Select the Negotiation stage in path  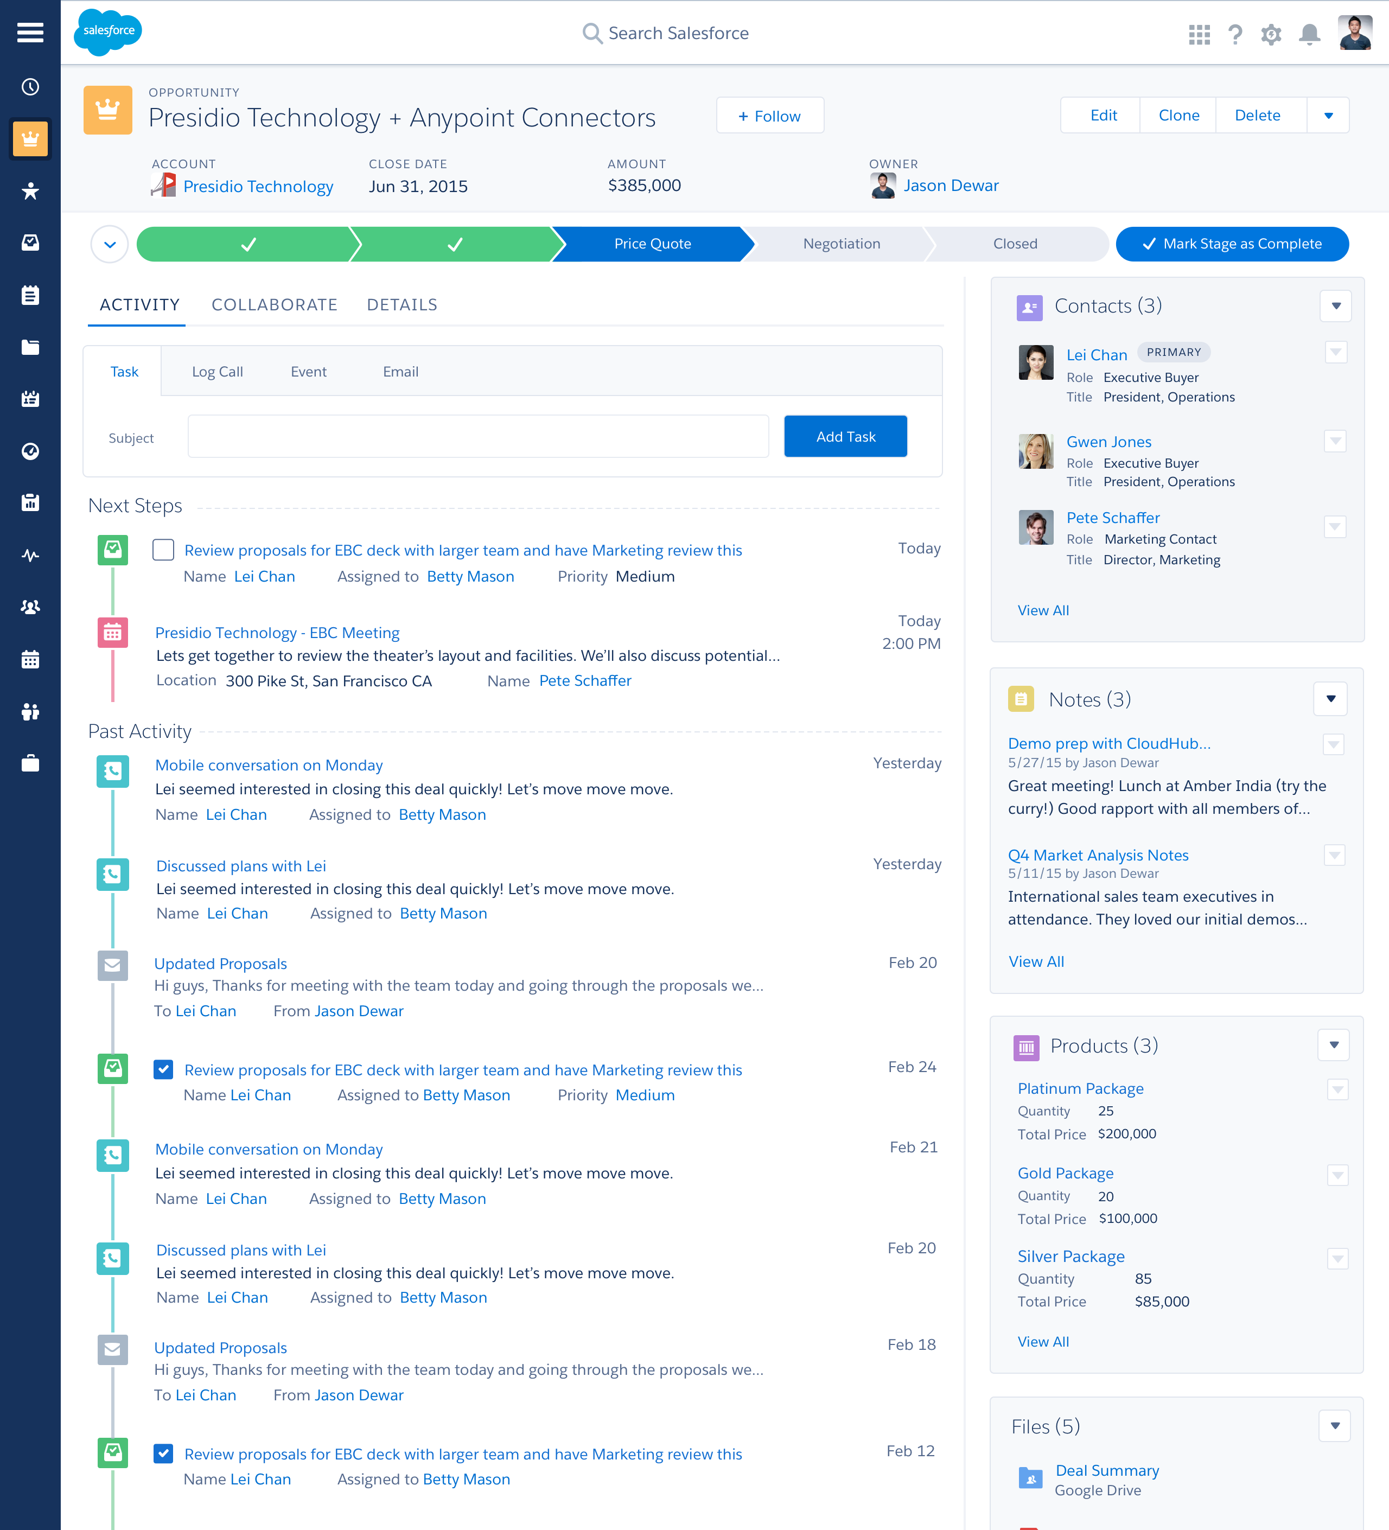(x=841, y=244)
